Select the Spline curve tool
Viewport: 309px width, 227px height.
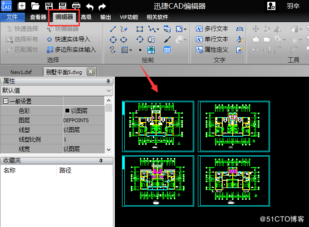113,49
